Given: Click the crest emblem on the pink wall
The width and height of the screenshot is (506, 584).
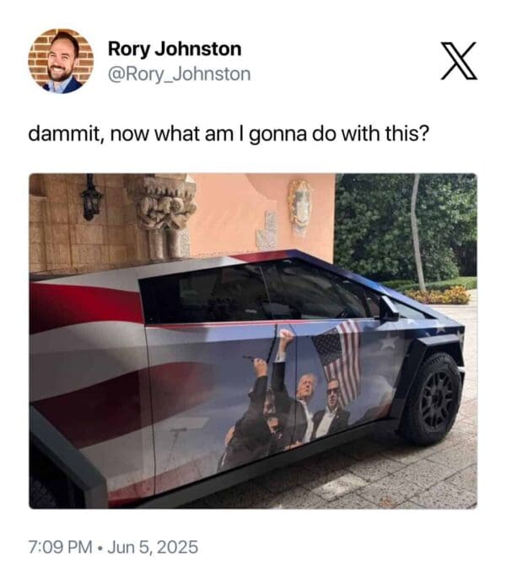Looking at the screenshot, I should pyautogui.click(x=299, y=205).
